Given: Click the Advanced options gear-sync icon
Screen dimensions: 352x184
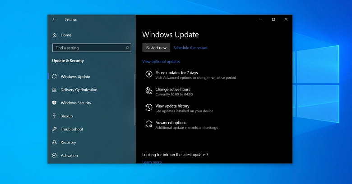Looking at the screenshot, I should 149,124.
